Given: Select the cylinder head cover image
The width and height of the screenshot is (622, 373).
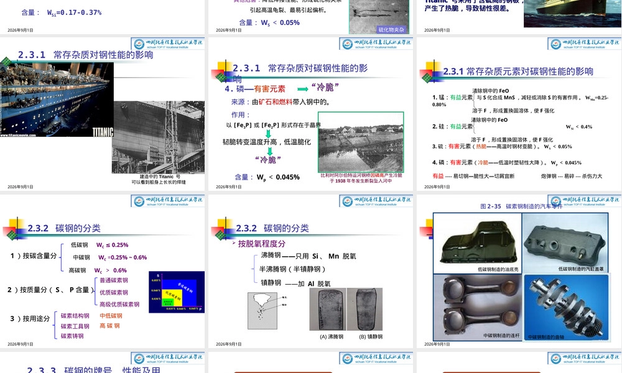Looking at the screenshot, I should (x=565, y=243).
